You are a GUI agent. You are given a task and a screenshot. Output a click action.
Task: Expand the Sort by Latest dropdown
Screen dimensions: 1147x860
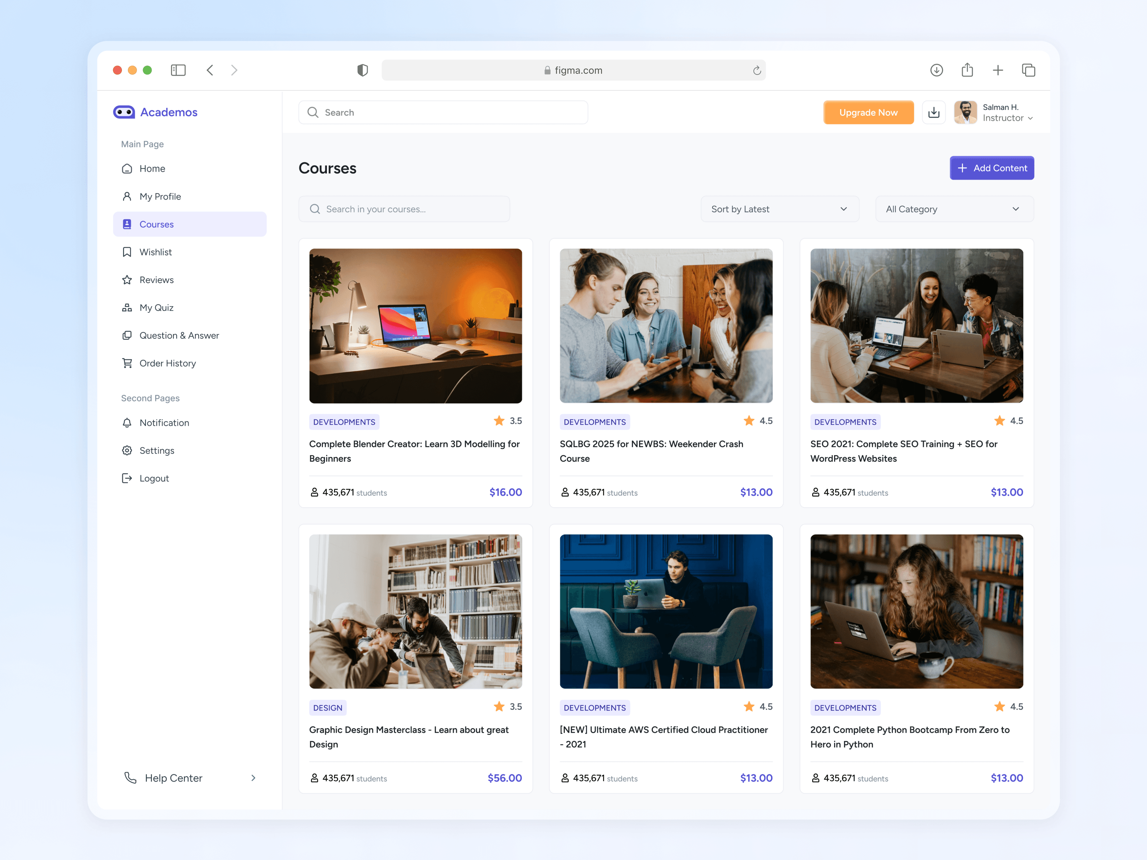[779, 209]
